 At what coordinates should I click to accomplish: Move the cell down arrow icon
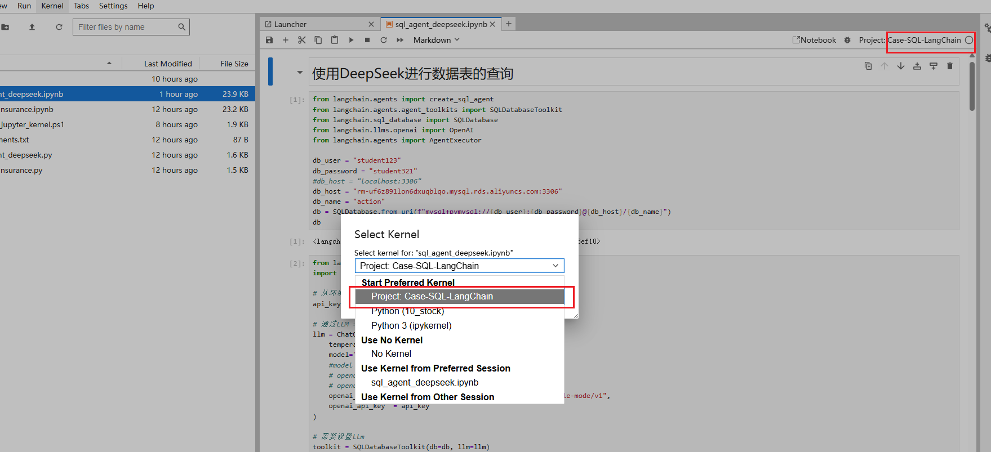[x=901, y=66]
